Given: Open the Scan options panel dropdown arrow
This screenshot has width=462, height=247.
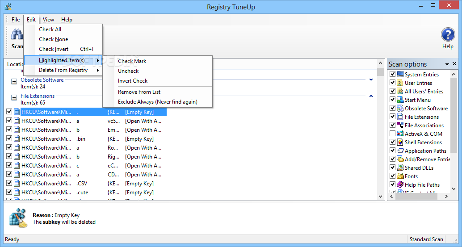Looking at the screenshot, I should point(447,64).
